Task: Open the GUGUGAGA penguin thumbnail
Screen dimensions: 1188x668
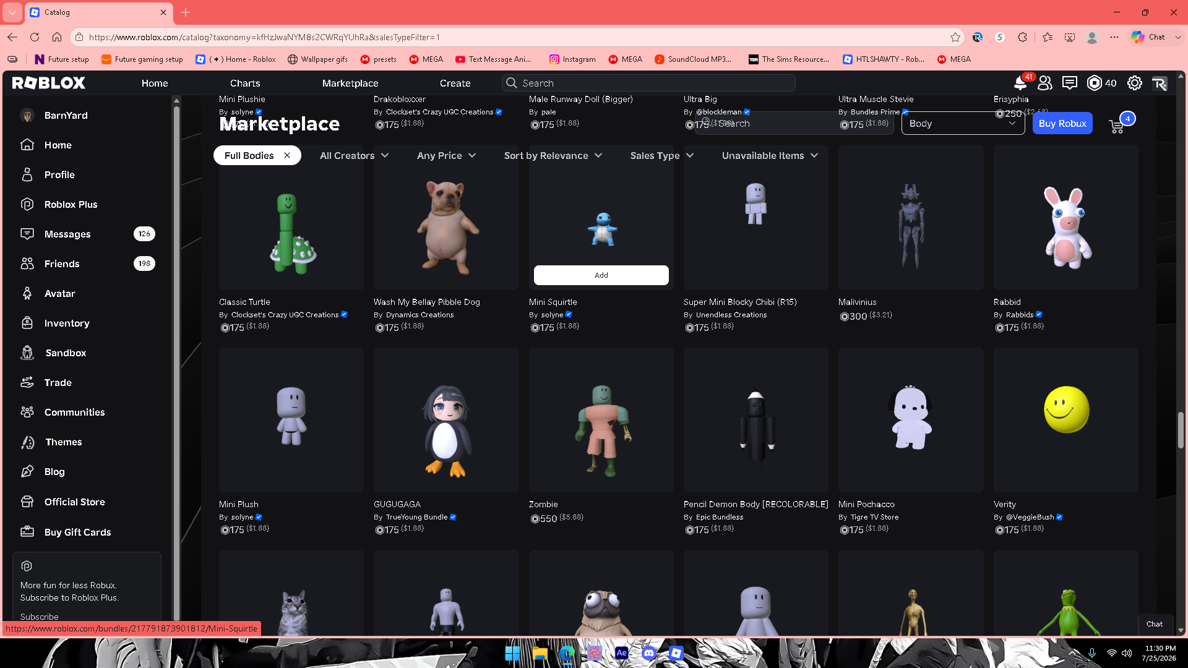Action: coord(446,420)
